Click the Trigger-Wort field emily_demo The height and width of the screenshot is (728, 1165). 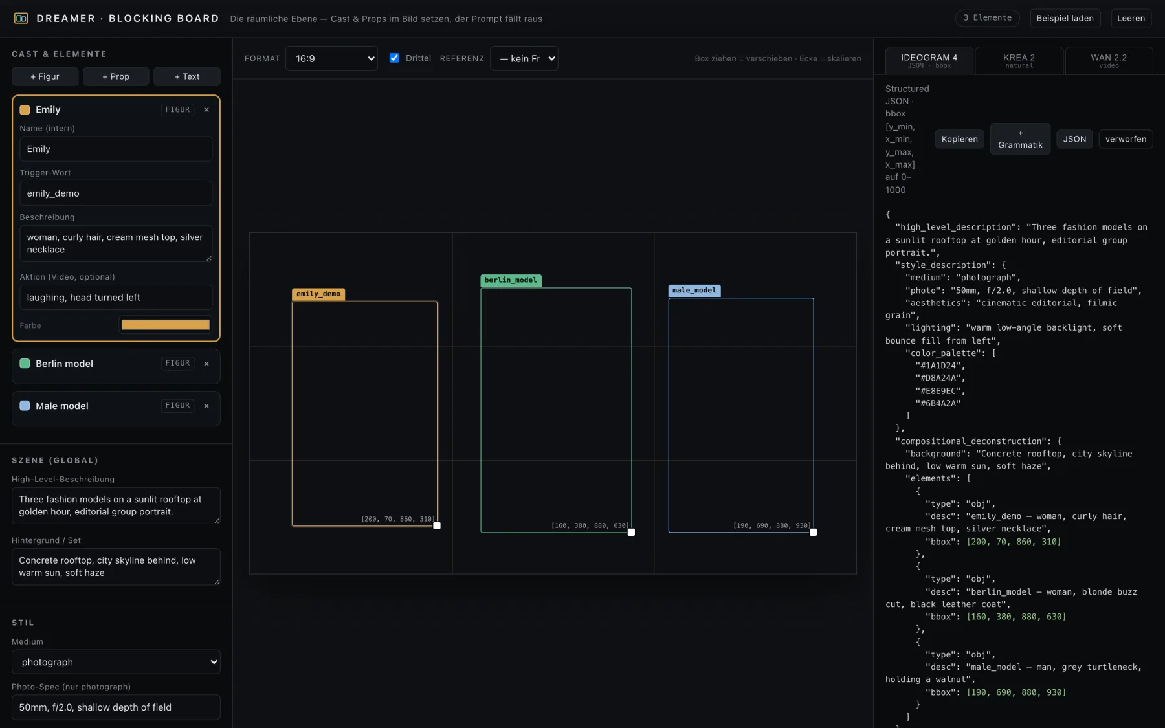[x=116, y=193]
